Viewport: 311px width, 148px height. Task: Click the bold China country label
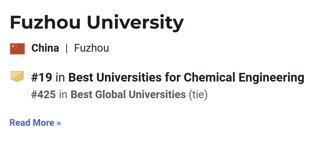pos(45,48)
